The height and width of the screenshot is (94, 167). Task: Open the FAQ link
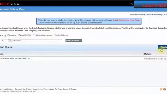tap(132, 4)
